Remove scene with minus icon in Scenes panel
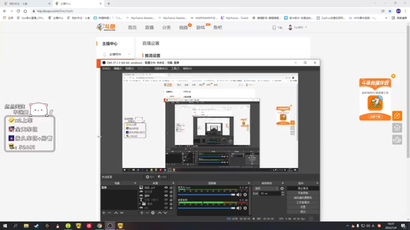Screen dimensions: 410x230 [109, 213]
